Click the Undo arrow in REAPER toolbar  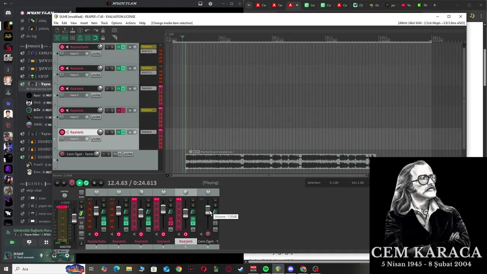(88, 30)
